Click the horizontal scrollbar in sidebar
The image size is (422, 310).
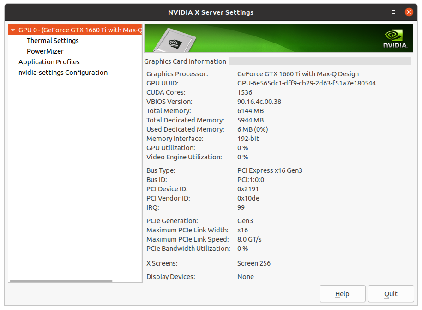[61, 281]
